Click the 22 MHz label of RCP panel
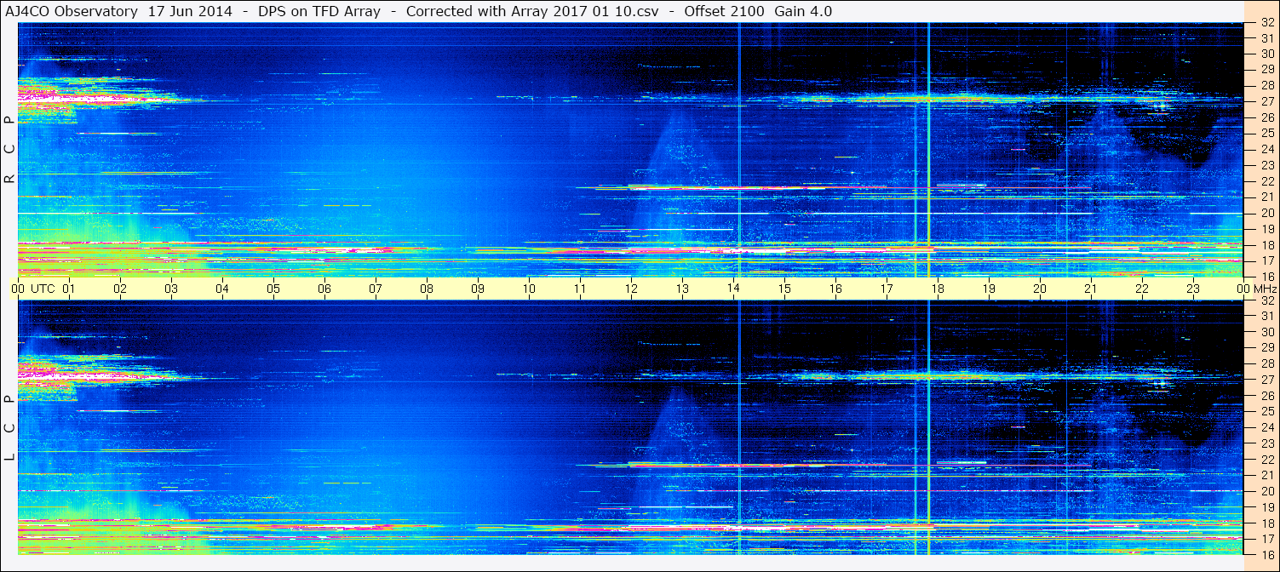1280x572 pixels. click(x=1267, y=181)
